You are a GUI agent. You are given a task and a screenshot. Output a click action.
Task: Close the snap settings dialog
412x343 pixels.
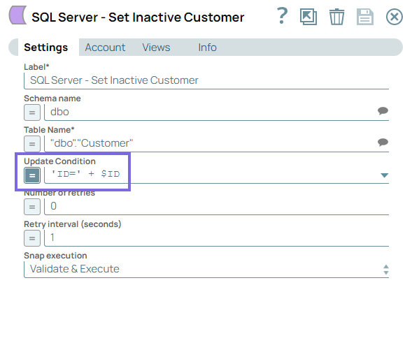click(394, 17)
